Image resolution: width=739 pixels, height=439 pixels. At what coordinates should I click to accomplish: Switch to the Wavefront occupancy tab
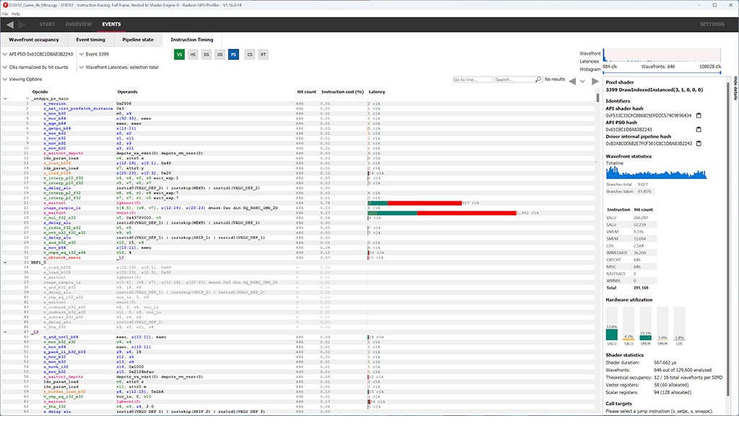coord(34,40)
